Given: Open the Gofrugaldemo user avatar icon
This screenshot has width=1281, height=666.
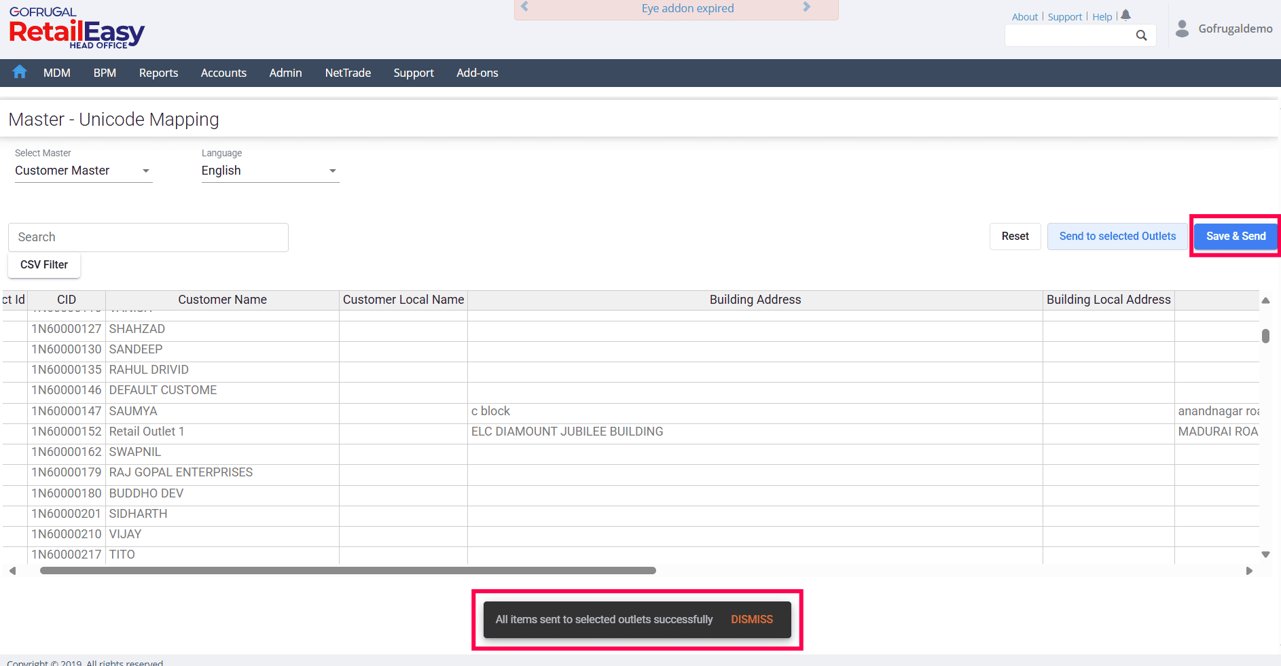Looking at the screenshot, I should tap(1182, 29).
